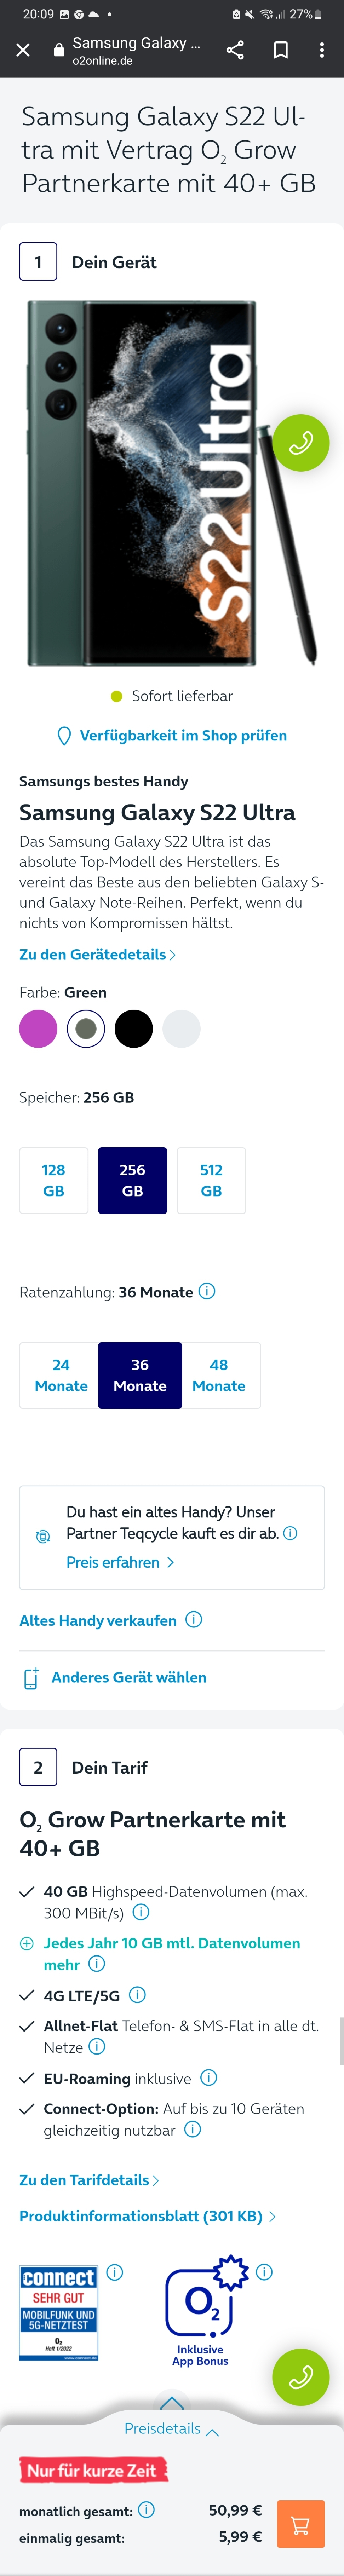
Task: Pick the purple color swatch
Action: 38,1028
